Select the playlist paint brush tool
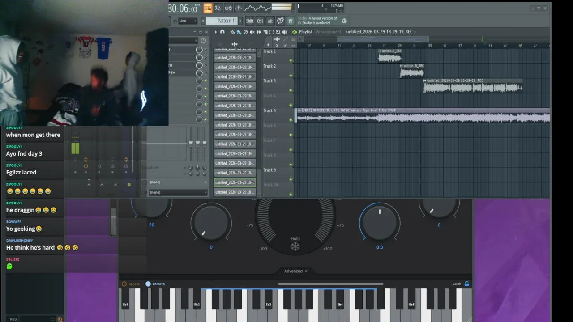 (239, 32)
